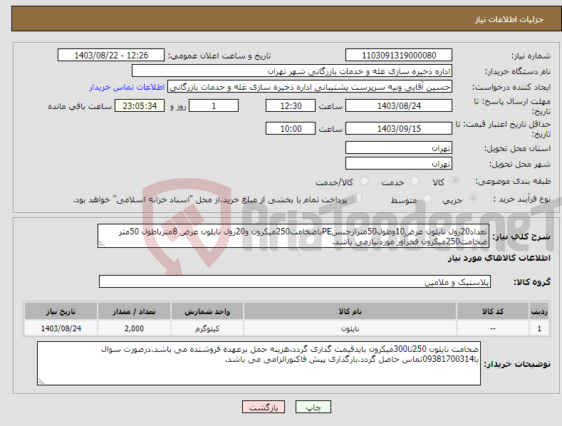Image resolution: width=562 pixels, height=426 pixels.
Task: Click the buyer organization name field
Action: (292, 71)
